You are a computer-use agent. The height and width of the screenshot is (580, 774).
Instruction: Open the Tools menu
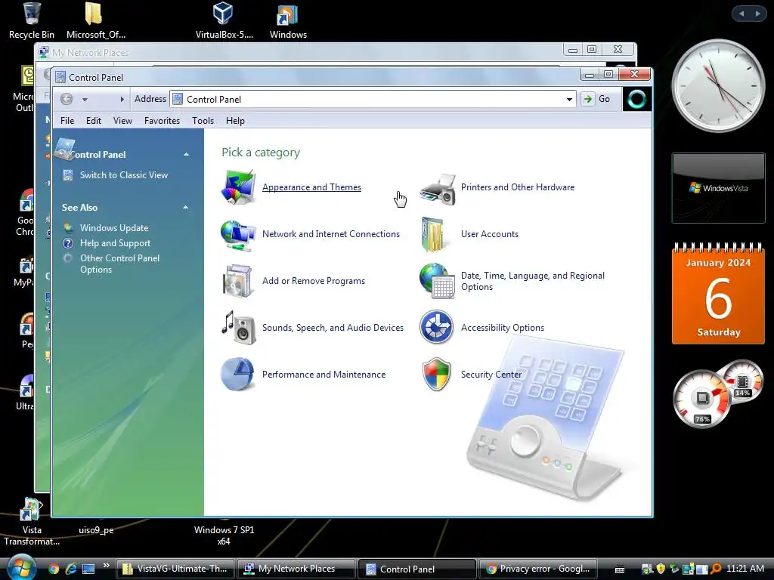[203, 121]
